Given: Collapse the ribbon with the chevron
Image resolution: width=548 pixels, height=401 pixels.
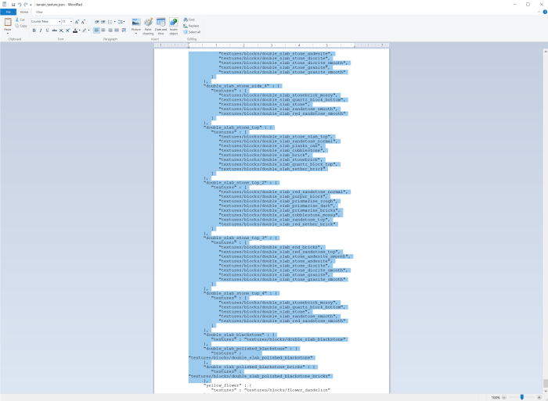Looking at the screenshot, I should [x=539, y=12].
